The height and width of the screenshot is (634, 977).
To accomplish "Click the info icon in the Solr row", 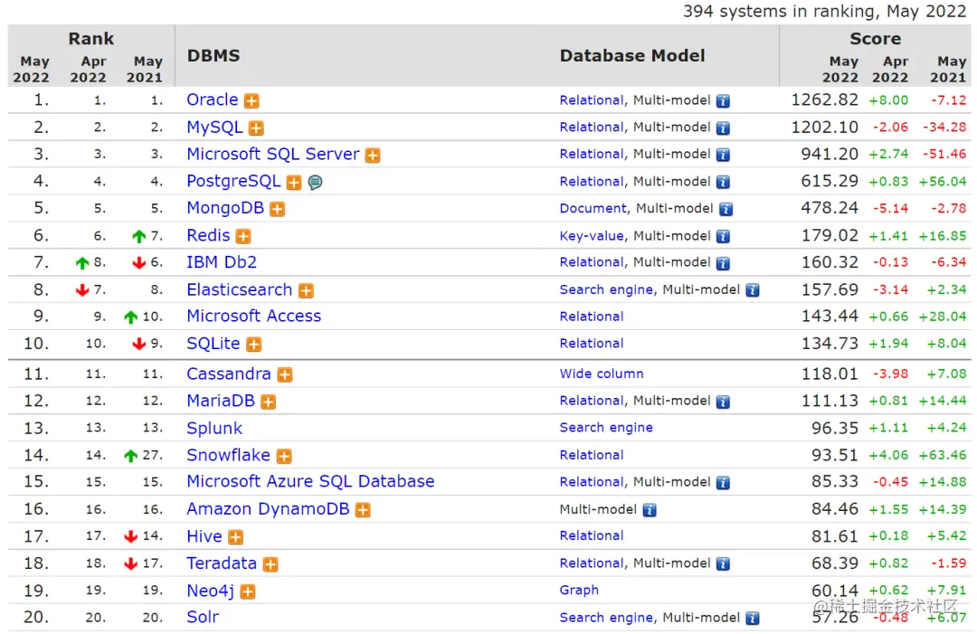I will click(x=752, y=619).
